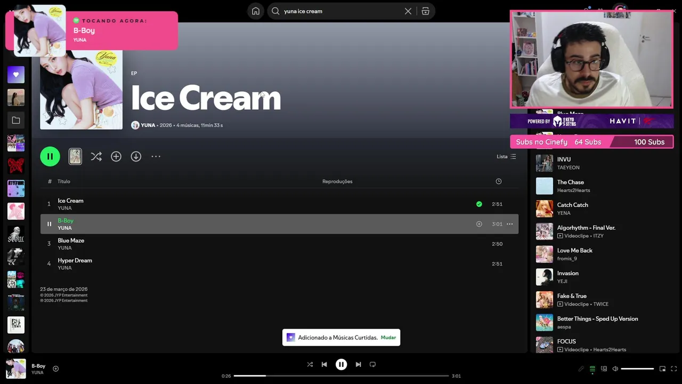Download the Ice Cream EP

pyautogui.click(x=136, y=156)
